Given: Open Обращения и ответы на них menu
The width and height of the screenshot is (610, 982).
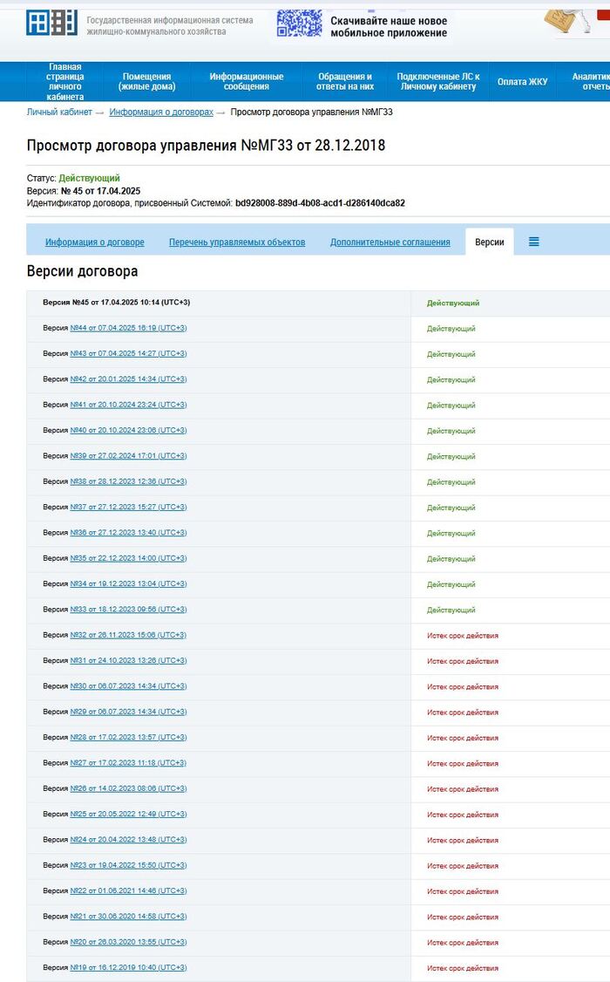Looking at the screenshot, I should coord(344,81).
